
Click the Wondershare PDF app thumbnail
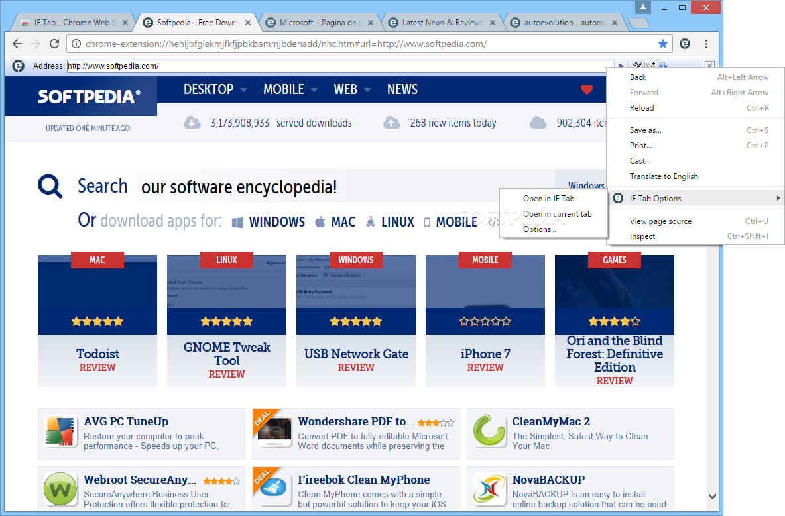274,430
